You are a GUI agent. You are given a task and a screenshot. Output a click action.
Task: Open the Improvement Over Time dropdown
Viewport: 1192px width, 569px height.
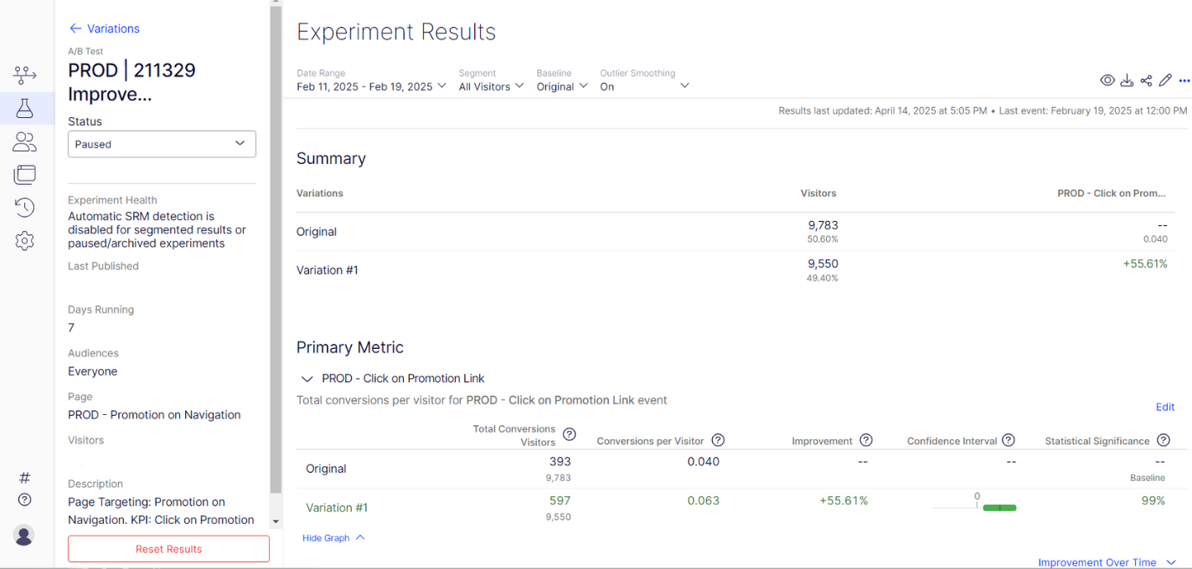point(1107,562)
